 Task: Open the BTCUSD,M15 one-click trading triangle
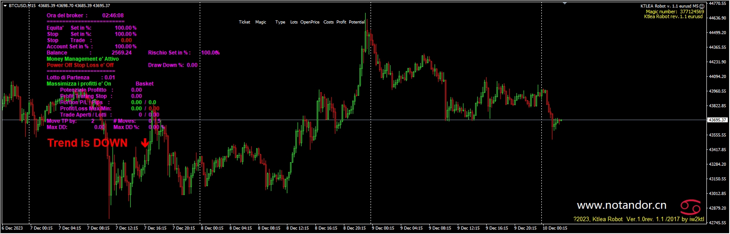[x=5, y=5]
